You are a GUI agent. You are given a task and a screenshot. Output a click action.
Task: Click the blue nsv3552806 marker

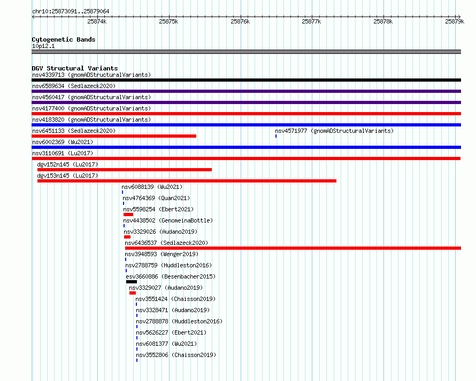click(137, 360)
